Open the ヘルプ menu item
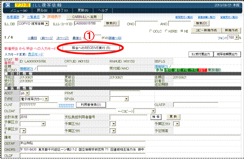Screen dimensions: 244x159 point(103,10)
